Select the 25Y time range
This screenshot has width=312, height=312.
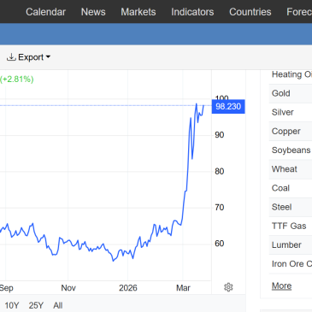click(36, 305)
